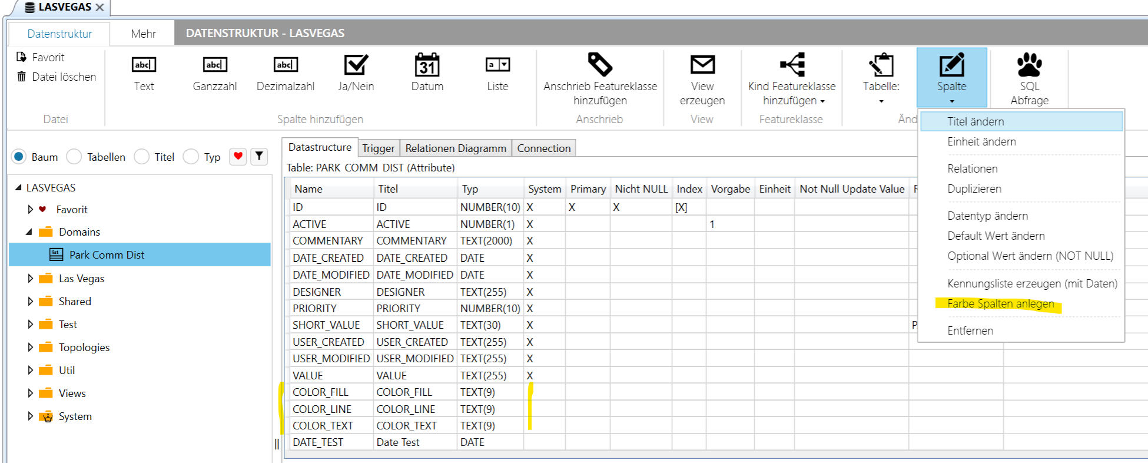This screenshot has height=463, width=1148.
Task: Add a Ja/Nein checkbox column
Action: tap(356, 65)
